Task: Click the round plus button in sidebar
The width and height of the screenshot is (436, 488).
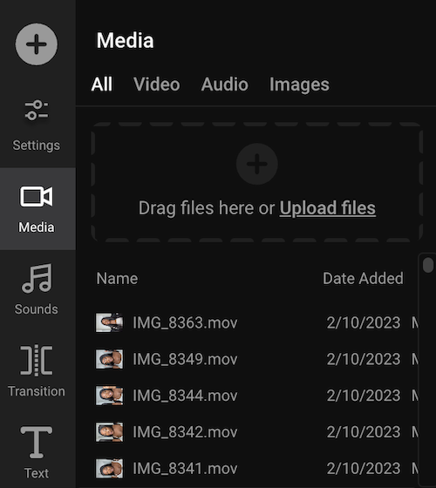Action: [37, 44]
